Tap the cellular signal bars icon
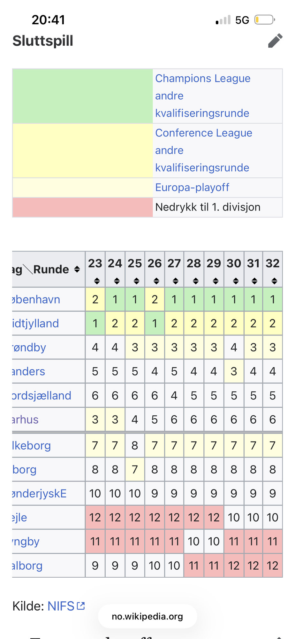Viewport: 295px width, 639px height. click(x=223, y=20)
